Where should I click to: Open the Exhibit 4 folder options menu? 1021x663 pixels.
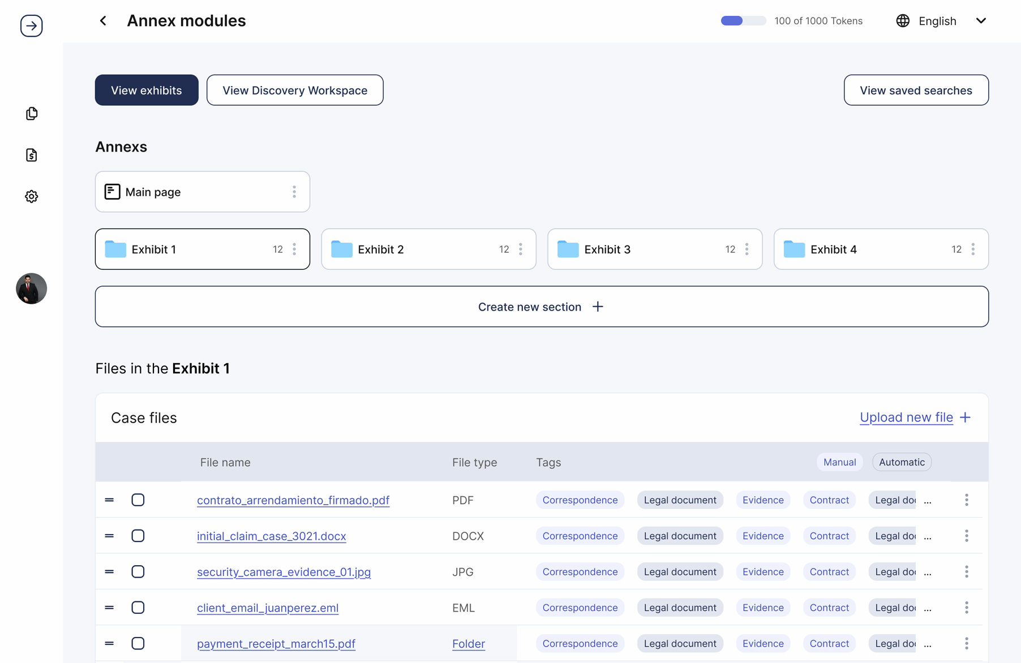click(973, 249)
